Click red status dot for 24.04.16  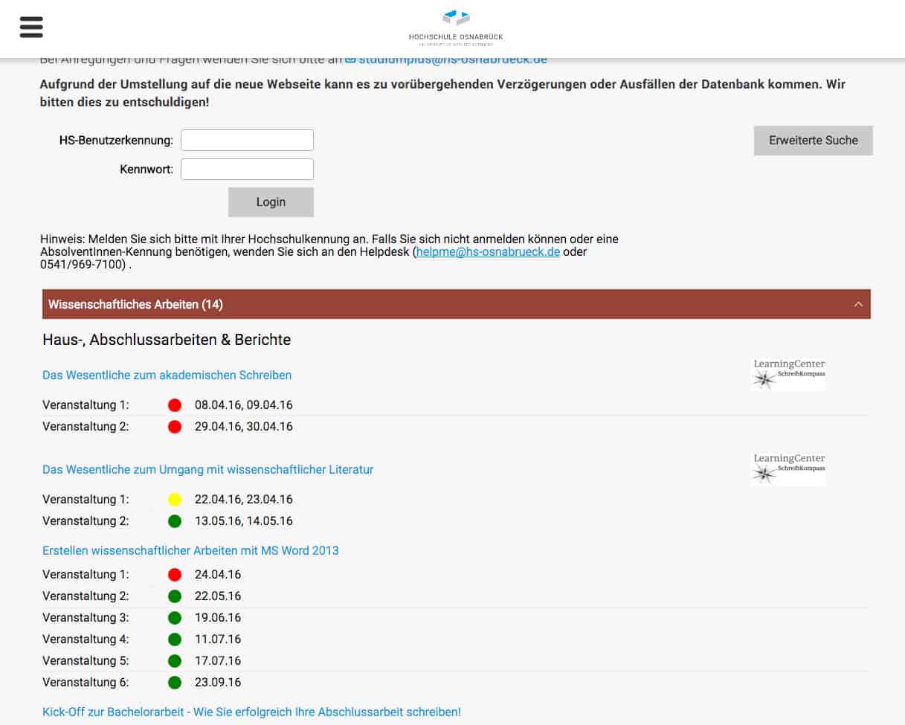click(175, 575)
